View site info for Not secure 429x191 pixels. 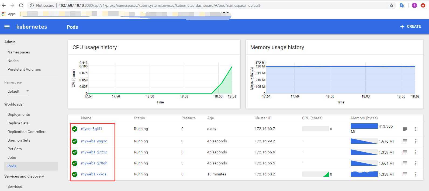42,5
